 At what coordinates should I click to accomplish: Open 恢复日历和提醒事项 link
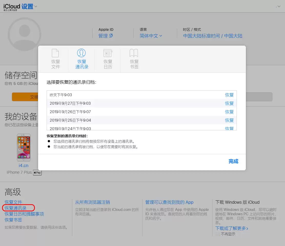click(24, 214)
